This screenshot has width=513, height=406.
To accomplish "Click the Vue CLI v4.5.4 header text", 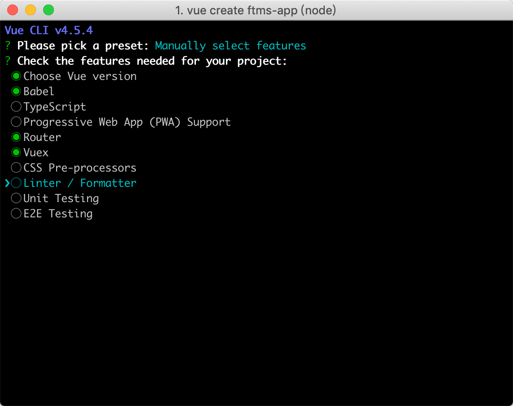I will [x=49, y=31].
